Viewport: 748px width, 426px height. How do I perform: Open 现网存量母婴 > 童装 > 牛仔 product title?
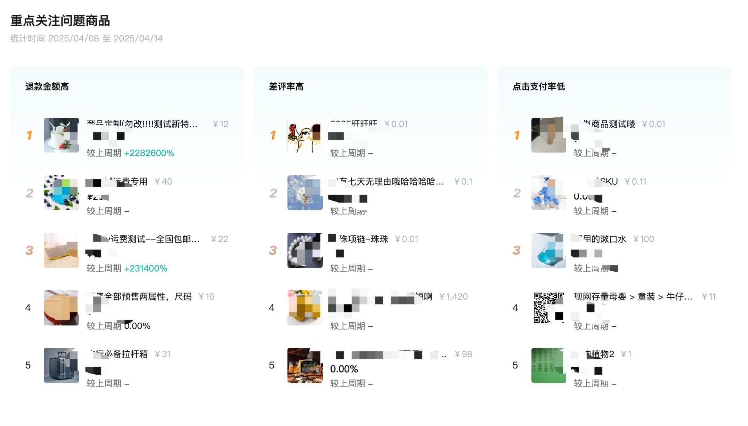point(633,297)
